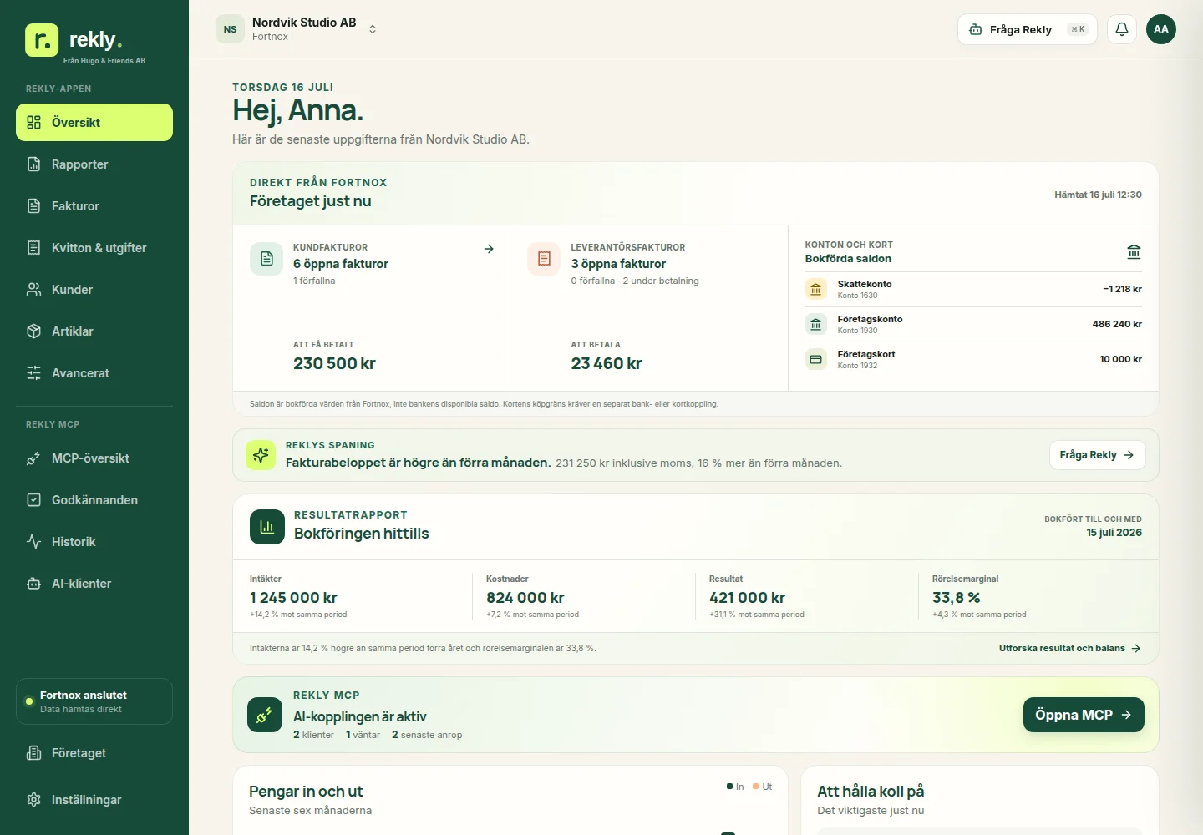Open AI-klienter page
1203x835 pixels.
(94, 584)
